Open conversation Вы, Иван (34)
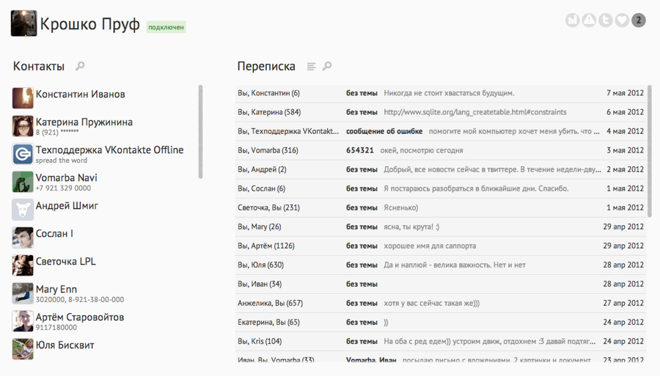Image resolution: width=660 pixels, height=376 pixels. pos(441,284)
